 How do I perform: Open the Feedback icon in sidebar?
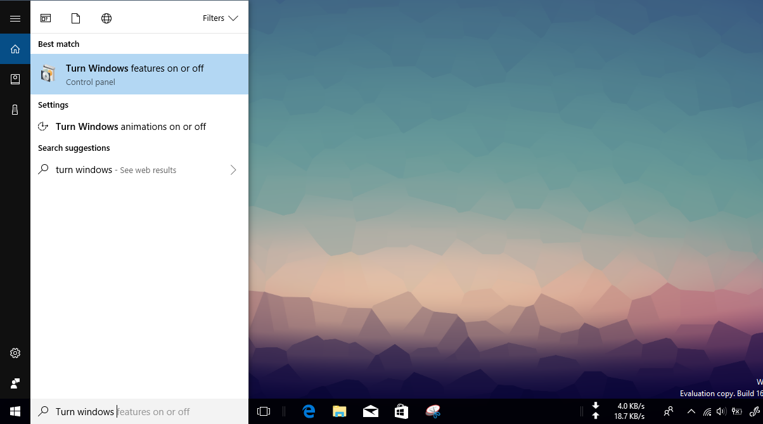click(15, 383)
